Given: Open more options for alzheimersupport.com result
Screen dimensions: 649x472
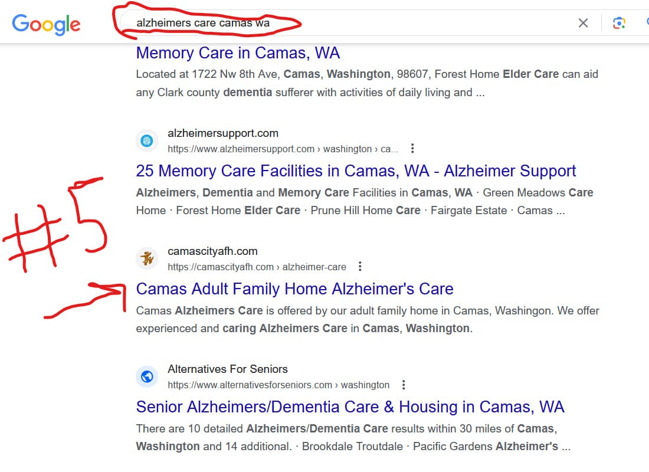Looking at the screenshot, I should coord(412,148).
